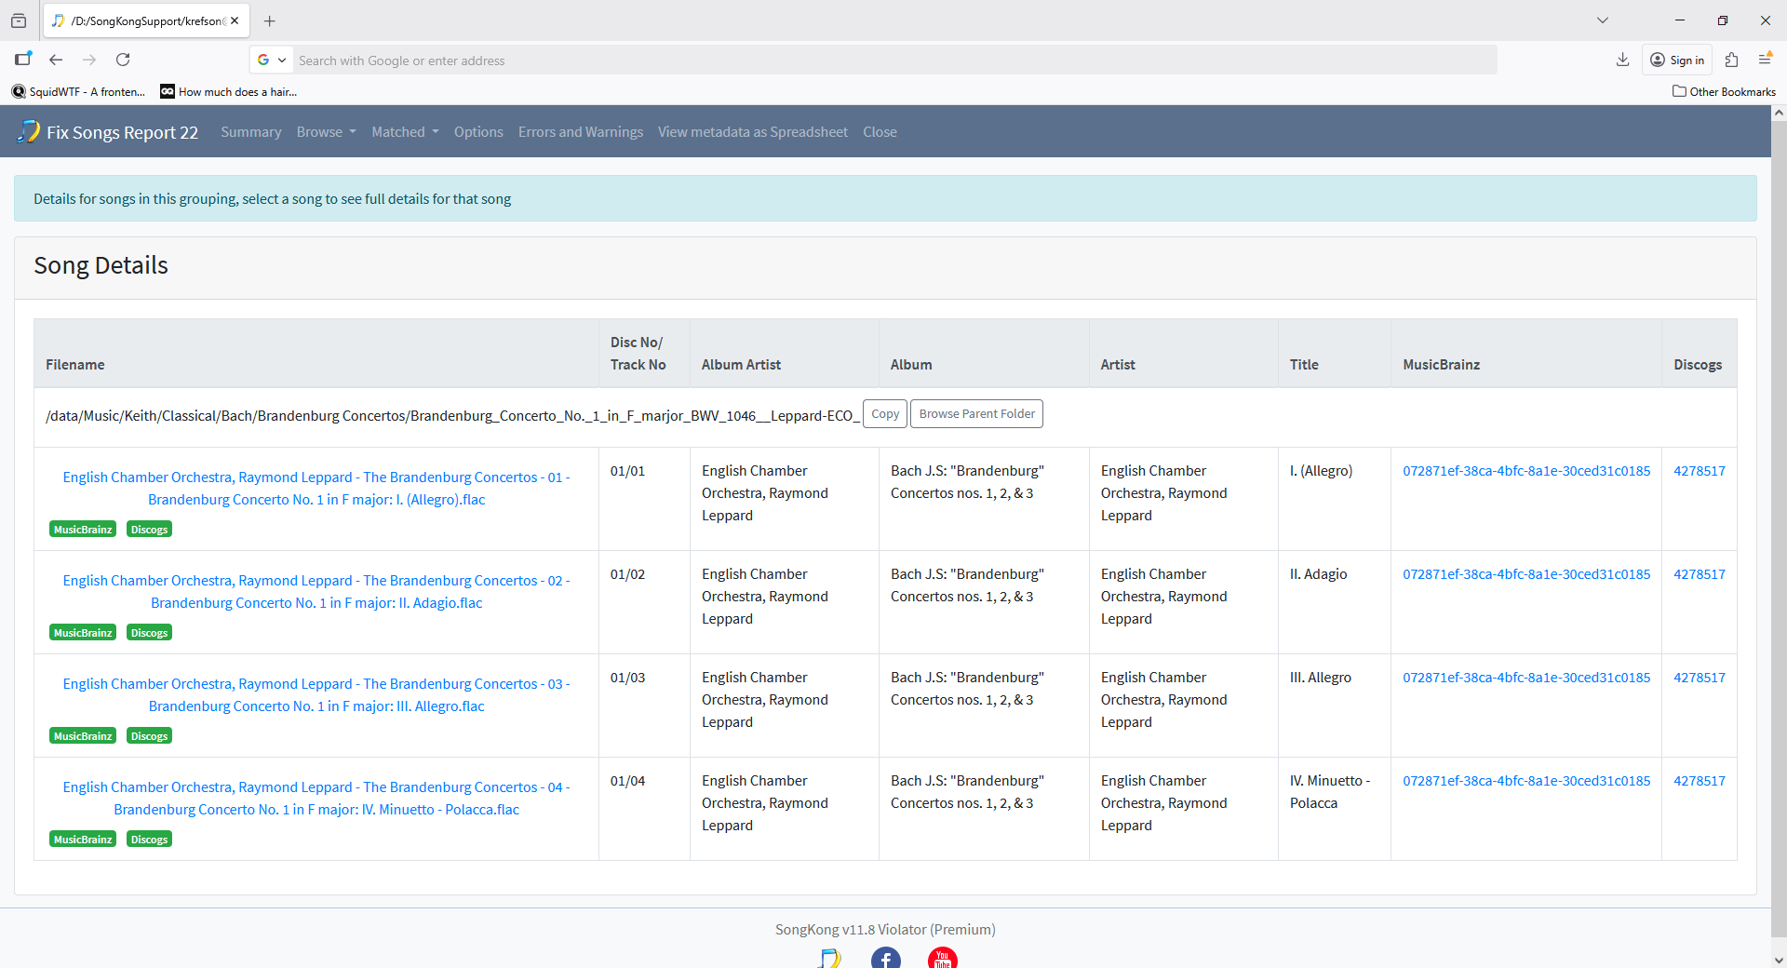This screenshot has width=1787, height=968.
Task: Click the SongKong logo icon in navbar
Action: [29, 131]
